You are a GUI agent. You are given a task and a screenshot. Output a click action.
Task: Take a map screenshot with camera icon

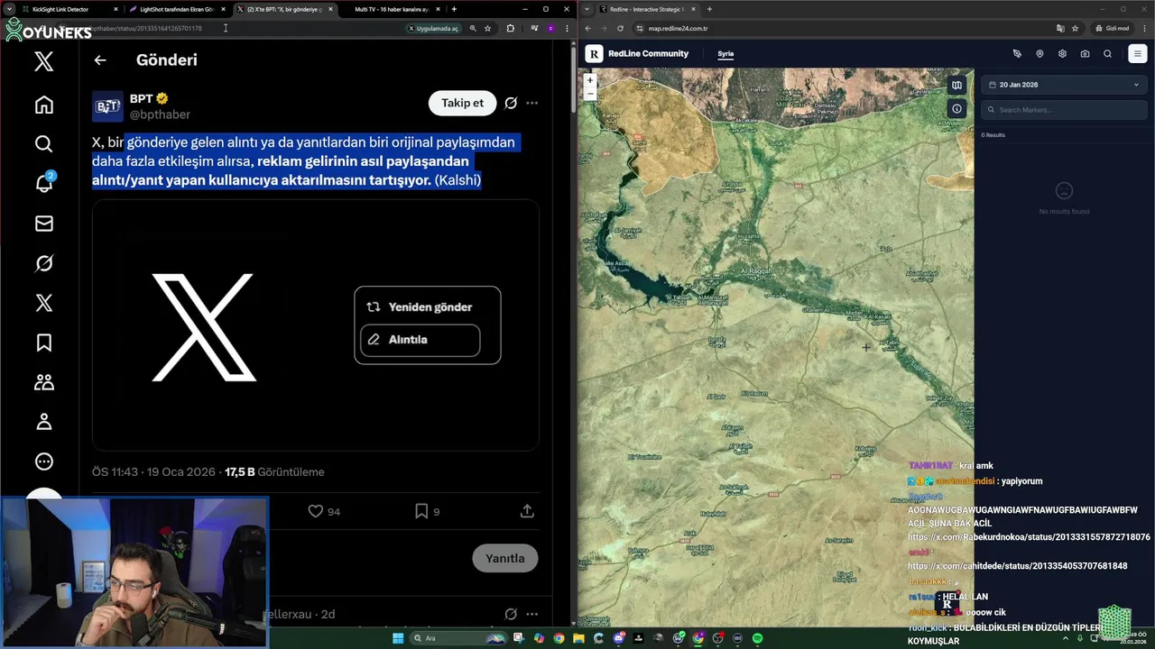1085,54
